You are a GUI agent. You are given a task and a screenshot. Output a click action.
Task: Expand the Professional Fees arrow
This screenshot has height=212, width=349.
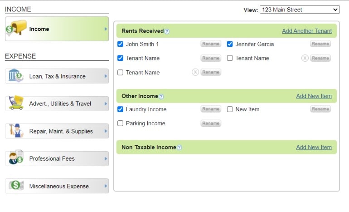[106, 158]
